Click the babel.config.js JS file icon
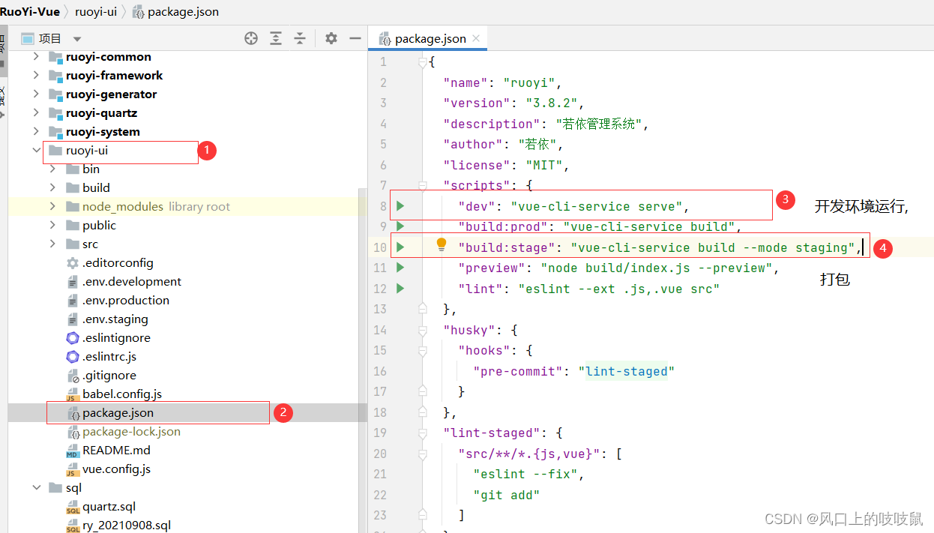Image resolution: width=934 pixels, height=533 pixels. click(x=73, y=394)
